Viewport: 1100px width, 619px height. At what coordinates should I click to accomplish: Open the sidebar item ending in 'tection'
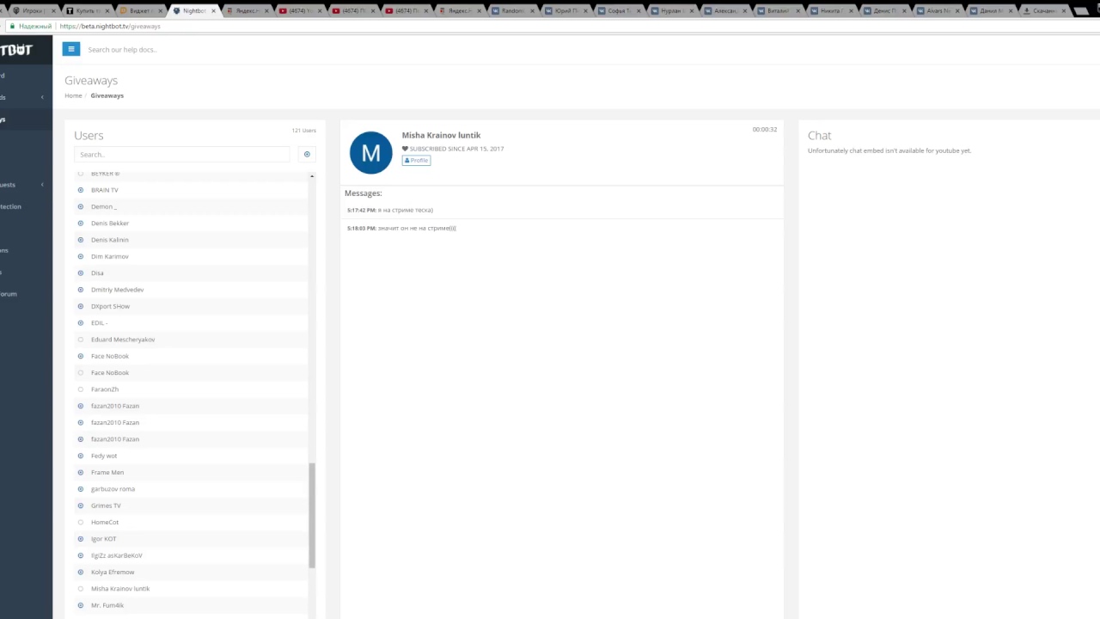point(10,206)
